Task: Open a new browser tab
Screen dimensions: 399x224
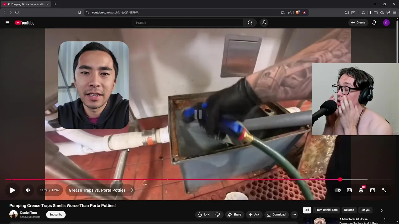Action: (x=55, y=4)
